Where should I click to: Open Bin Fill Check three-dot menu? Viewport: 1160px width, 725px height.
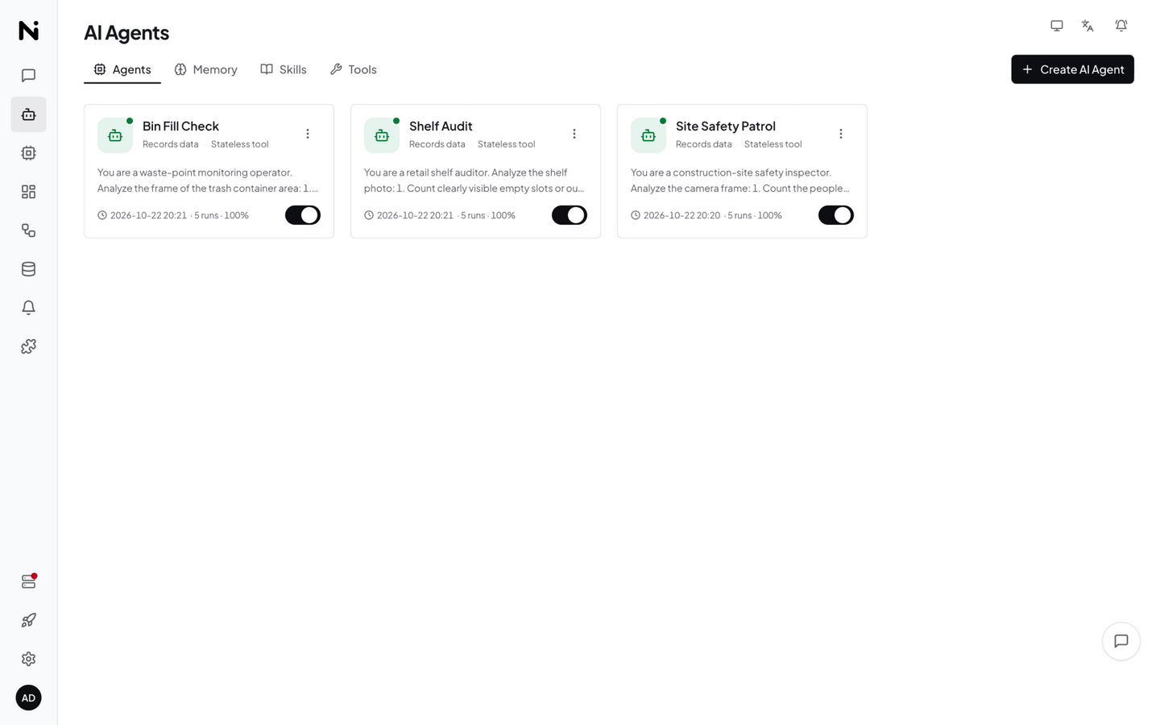coord(308,134)
